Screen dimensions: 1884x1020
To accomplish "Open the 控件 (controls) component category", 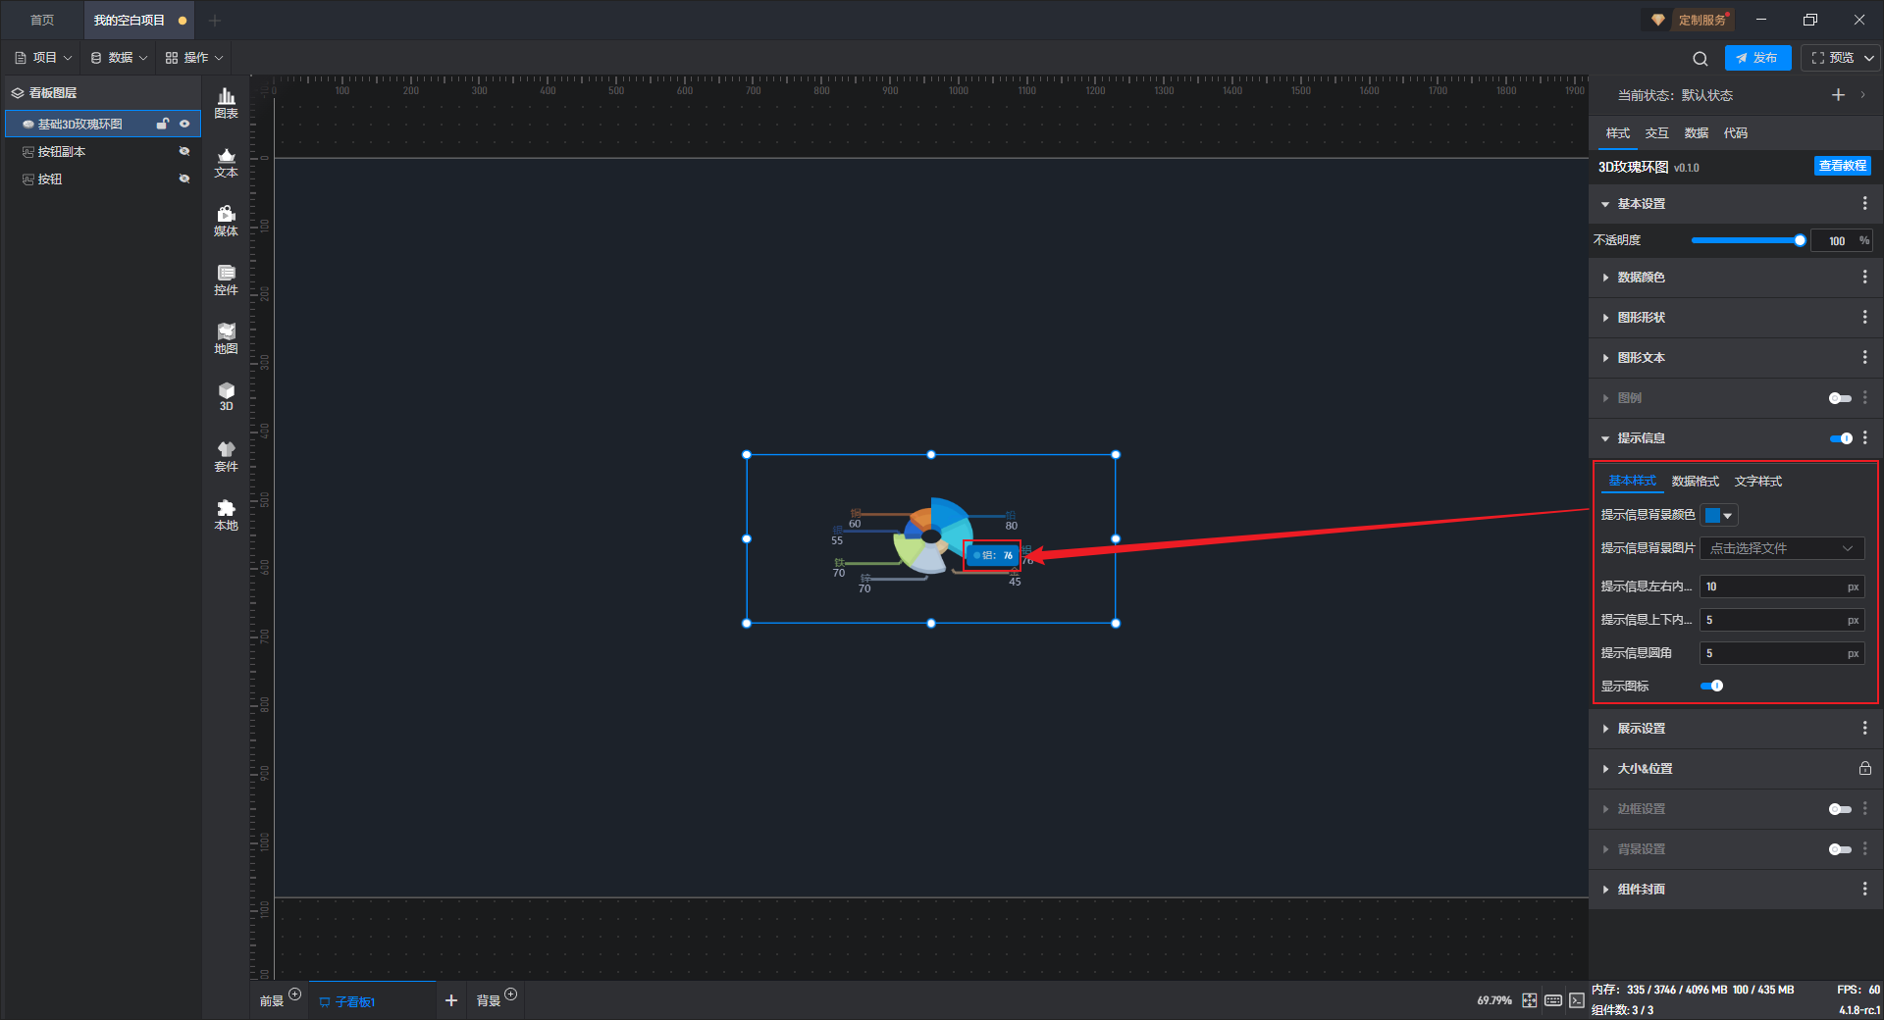I will point(226,280).
